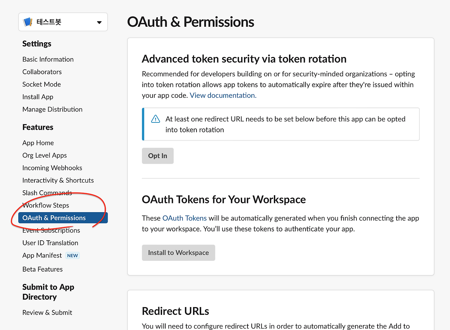The width and height of the screenshot is (450, 330).
Task: Click the Advanced token security heading
Action: [244, 59]
